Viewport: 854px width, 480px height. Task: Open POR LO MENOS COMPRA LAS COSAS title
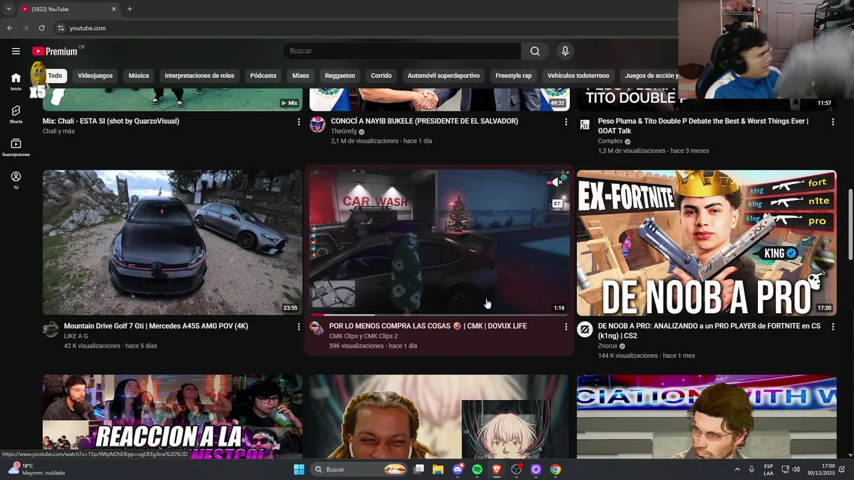tap(428, 326)
